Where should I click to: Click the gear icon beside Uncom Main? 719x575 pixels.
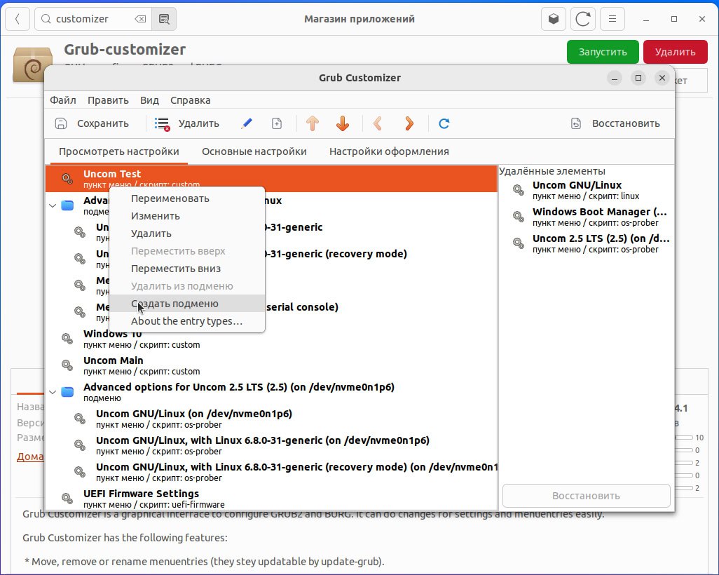[67, 365]
